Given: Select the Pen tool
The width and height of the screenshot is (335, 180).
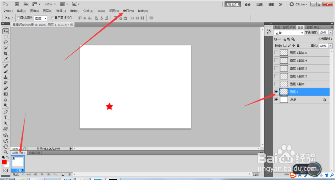Looking at the screenshot, I should click(6, 112).
